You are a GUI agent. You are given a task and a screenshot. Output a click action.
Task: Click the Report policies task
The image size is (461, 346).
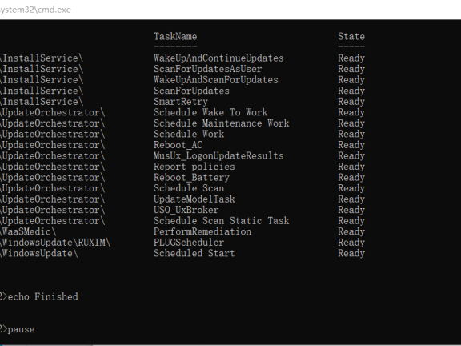pos(194,167)
